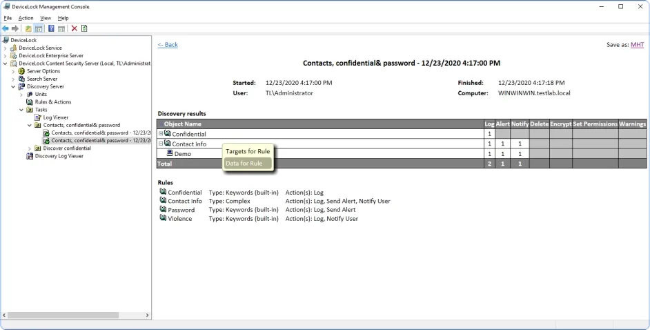Click the Confidential rule icon under Rules
This screenshot has height=330, width=650.
(x=163, y=192)
